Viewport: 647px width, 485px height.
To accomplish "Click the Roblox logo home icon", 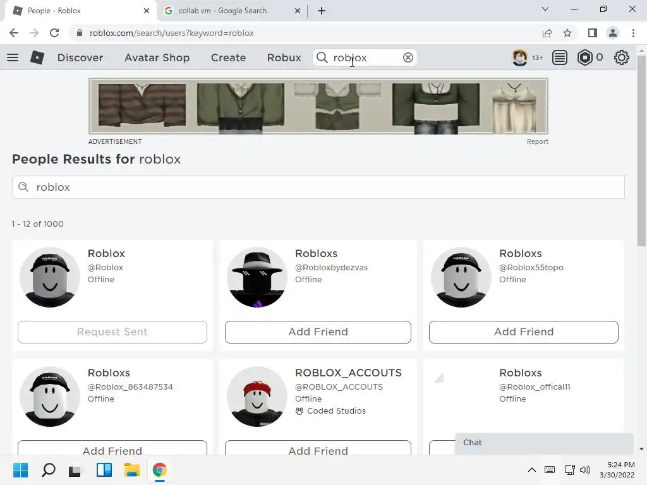I will (37, 57).
